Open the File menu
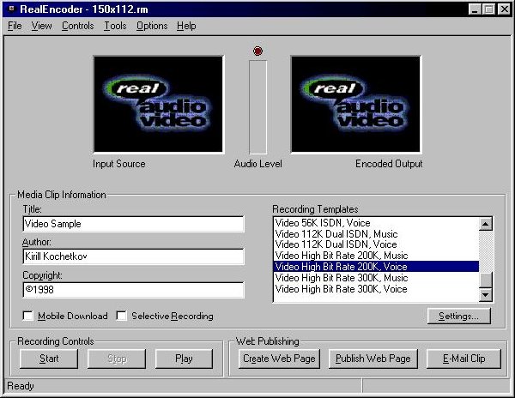515x398 pixels. [x=15, y=26]
